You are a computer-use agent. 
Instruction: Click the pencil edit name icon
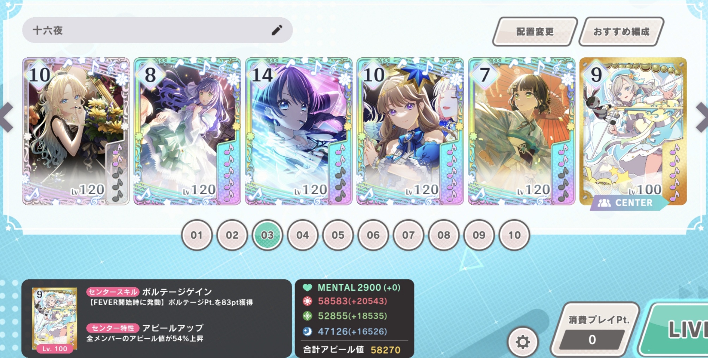[x=277, y=30]
